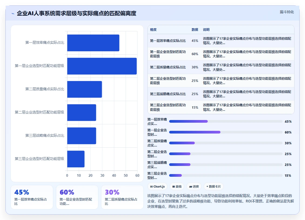The image size is (305, 220).
Task: Click progress label 第二层质量痛点实…
Action: pos(157,143)
